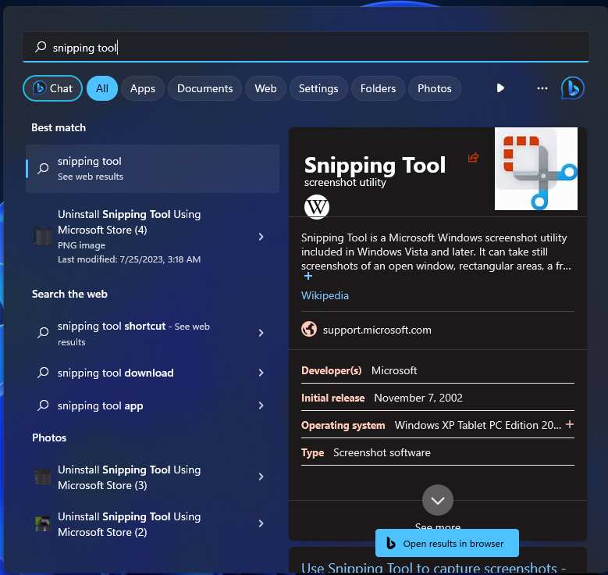Click the Wikipedia W logo icon
The height and width of the screenshot is (575, 608).
(x=317, y=207)
